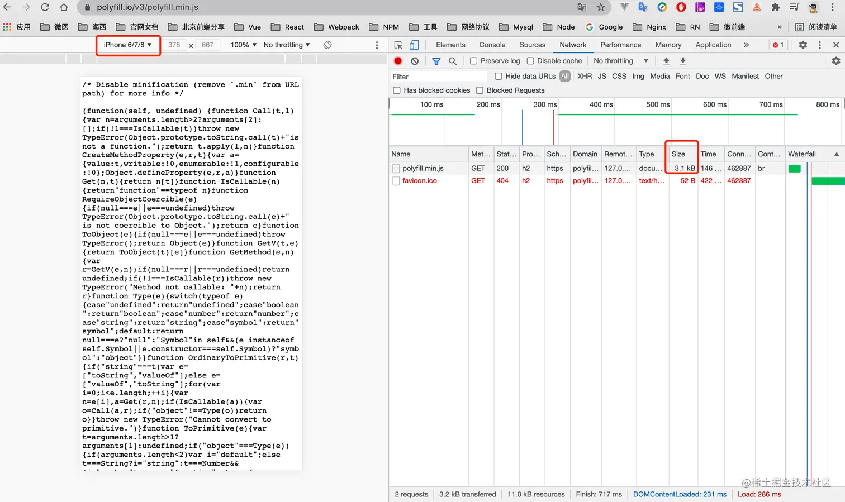The height and width of the screenshot is (502, 845).
Task: Open DevTools three-dot customize menu
Action: click(x=820, y=45)
